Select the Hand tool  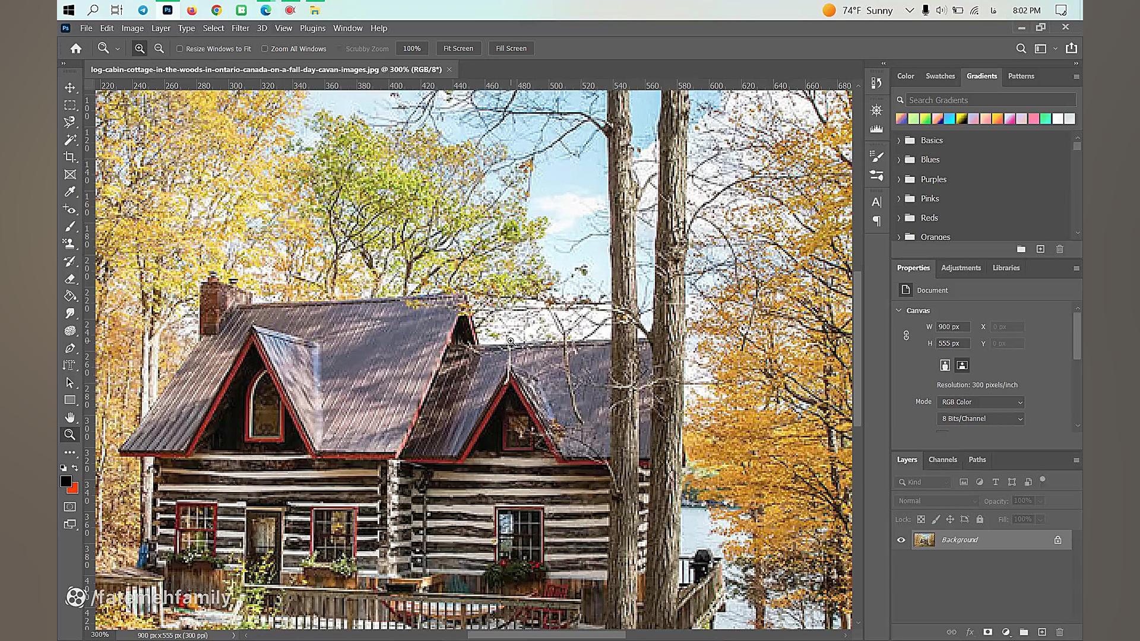70,417
